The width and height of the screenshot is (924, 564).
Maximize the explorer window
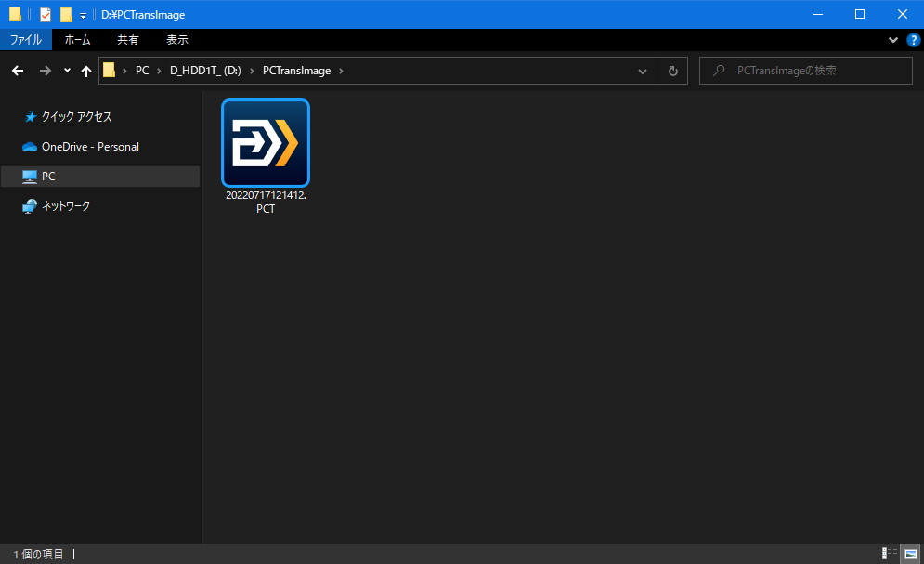click(x=860, y=14)
